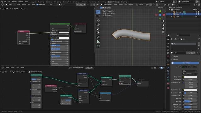Viewport: 201px width, 113px height.
Task: Open the File menu
Action: tap(5, 2)
